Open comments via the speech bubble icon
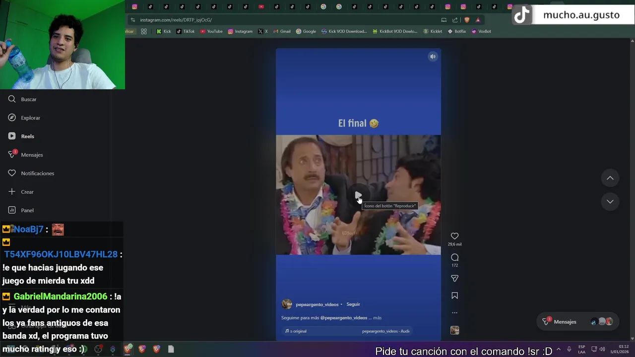 (x=454, y=257)
